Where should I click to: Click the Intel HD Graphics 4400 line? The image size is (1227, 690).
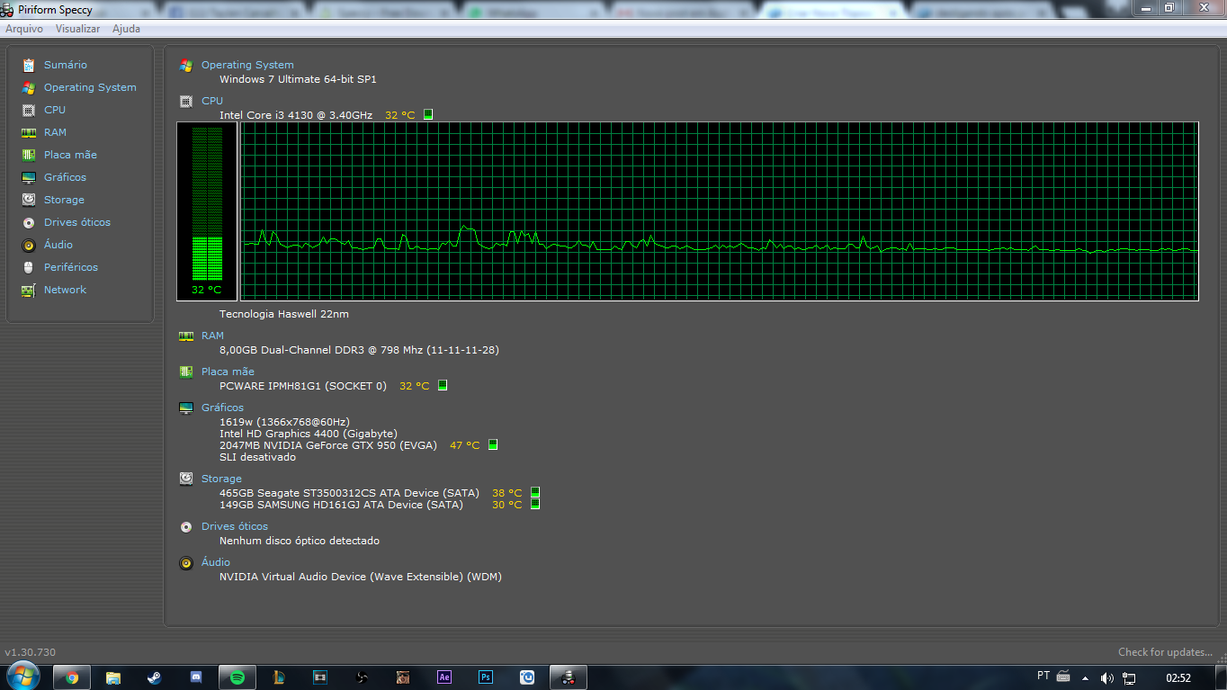309,434
